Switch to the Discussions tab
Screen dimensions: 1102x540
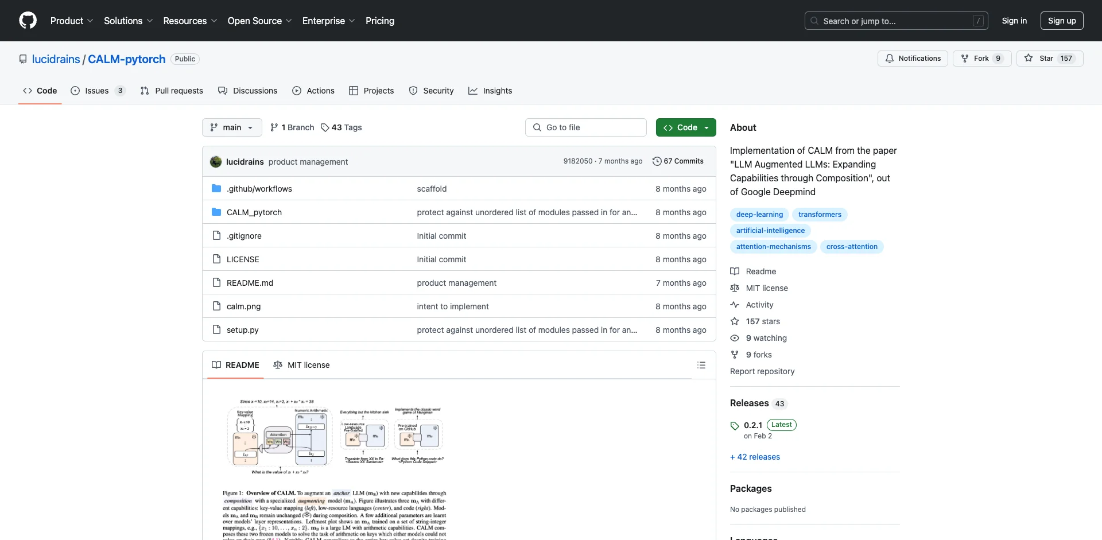coord(248,91)
